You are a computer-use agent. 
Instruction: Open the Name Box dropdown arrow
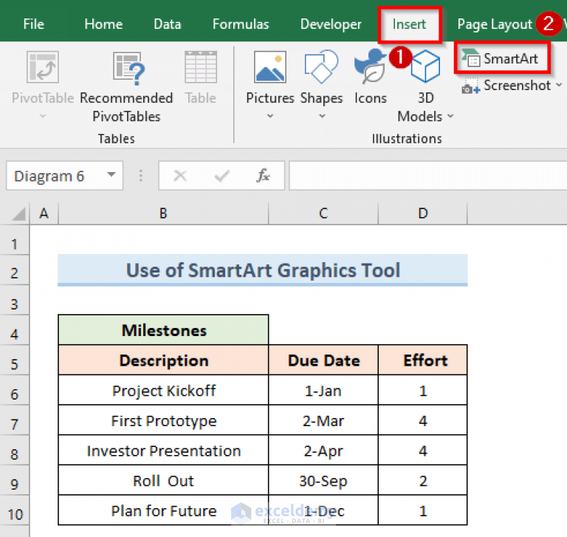click(x=111, y=176)
